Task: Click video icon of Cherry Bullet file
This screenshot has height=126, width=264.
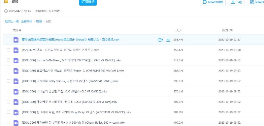Action: tap(16, 123)
